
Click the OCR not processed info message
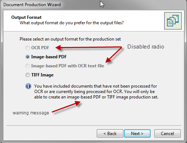(x=96, y=92)
